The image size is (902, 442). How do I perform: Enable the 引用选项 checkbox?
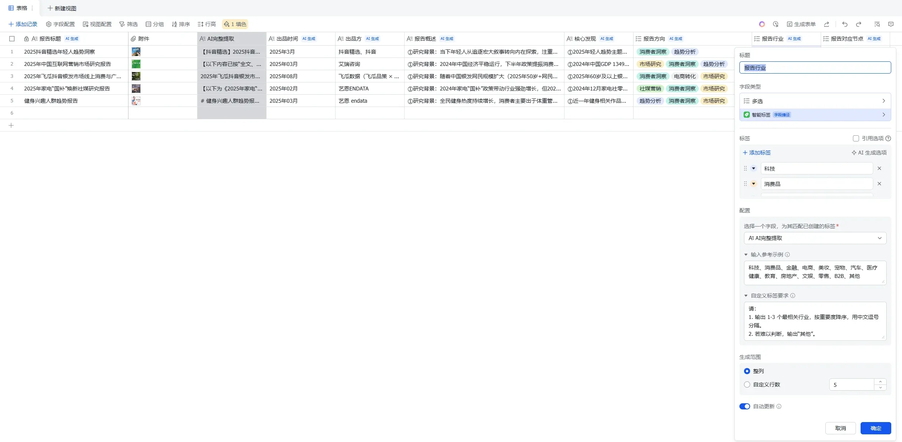[856, 138]
